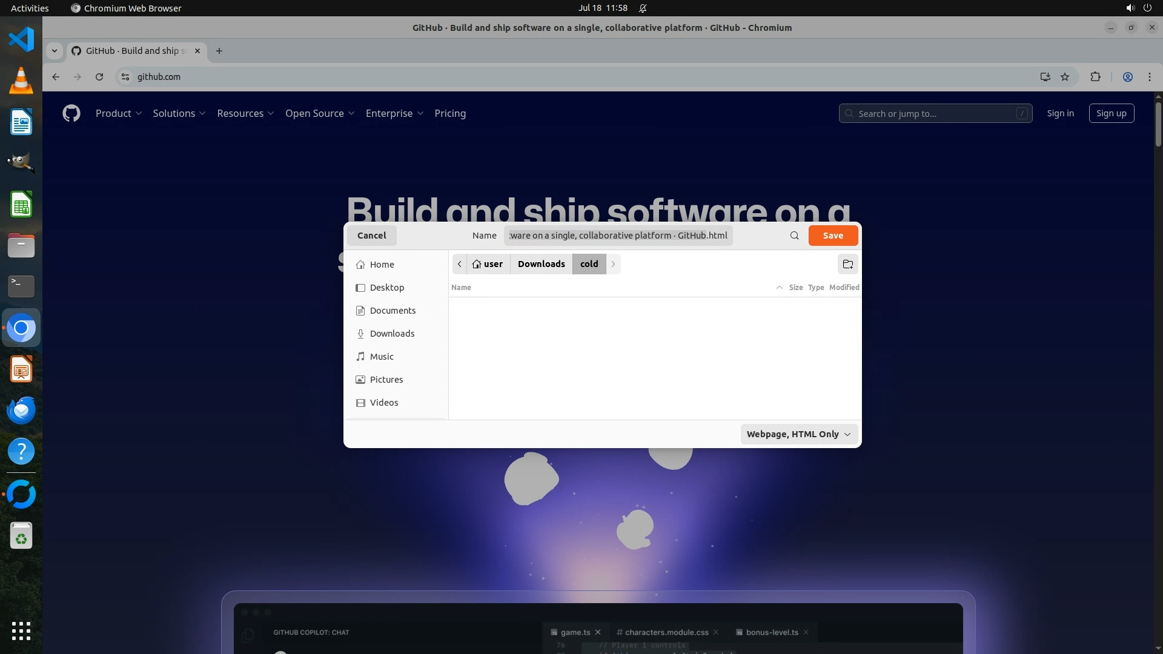Go back using path bar left chevron

(x=460, y=264)
